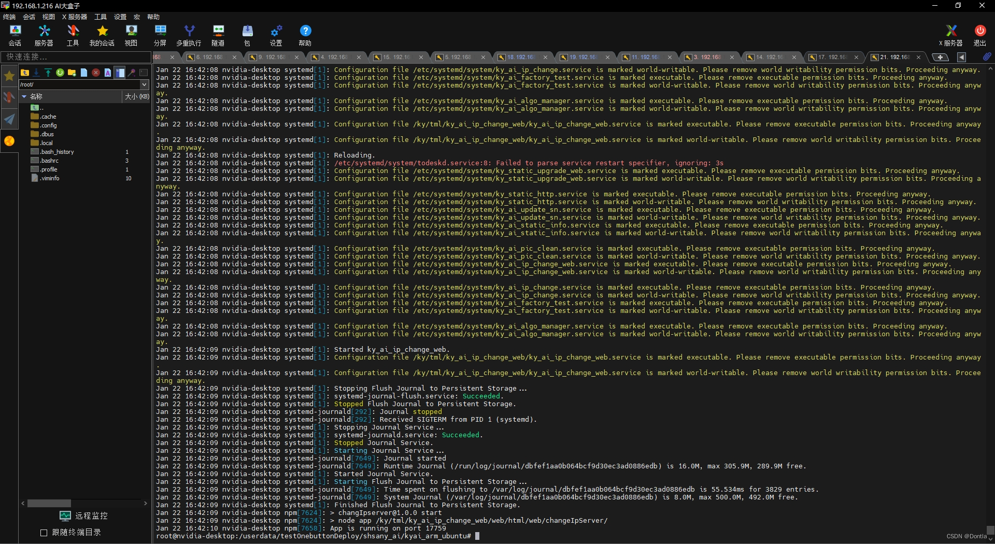Viewport: 995px width, 544px height.
Task: Open the Help (帮助) menu in the menu bar
Action: 153,17
